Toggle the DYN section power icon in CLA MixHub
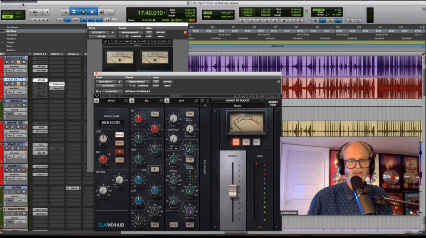426x238 pixels. [167, 101]
